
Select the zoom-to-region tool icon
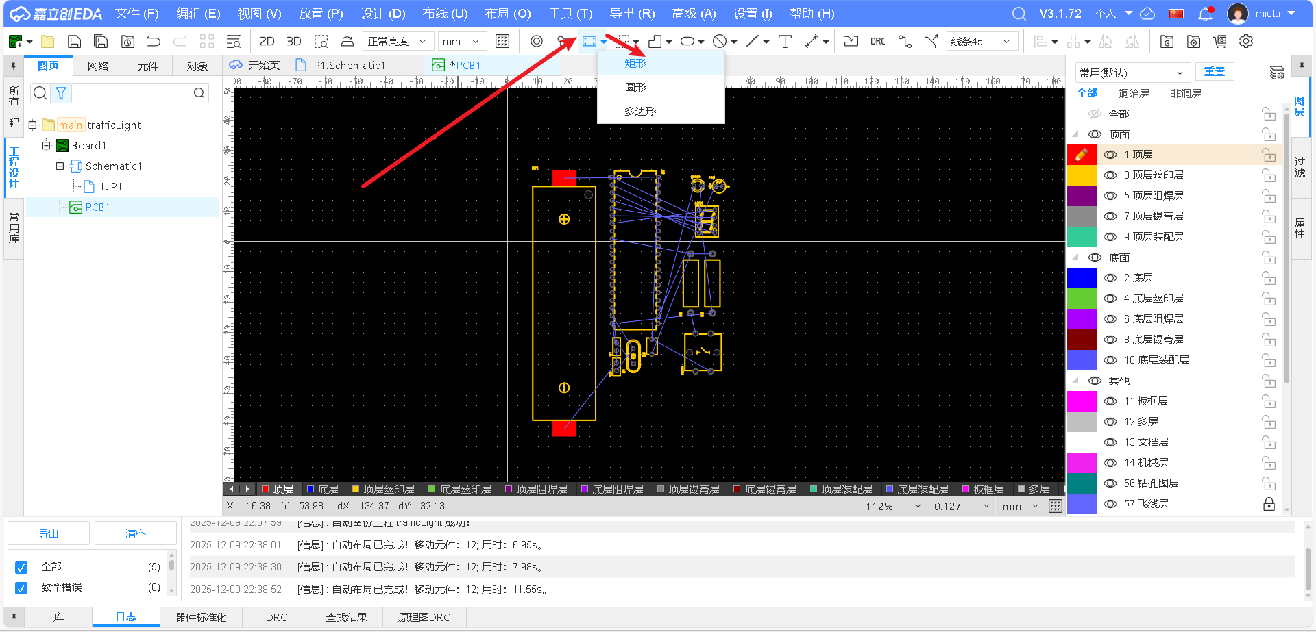pyautogui.click(x=321, y=42)
